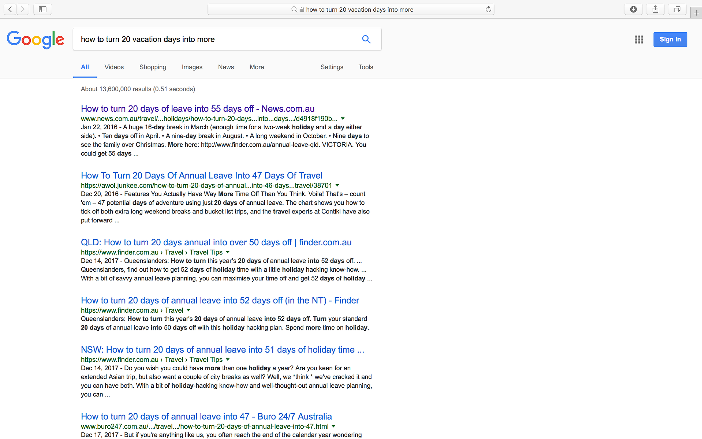Screen dimensions: 702x439
Task: Switch to the Images tab
Action: pyautogui.click(x=192, y=67)
